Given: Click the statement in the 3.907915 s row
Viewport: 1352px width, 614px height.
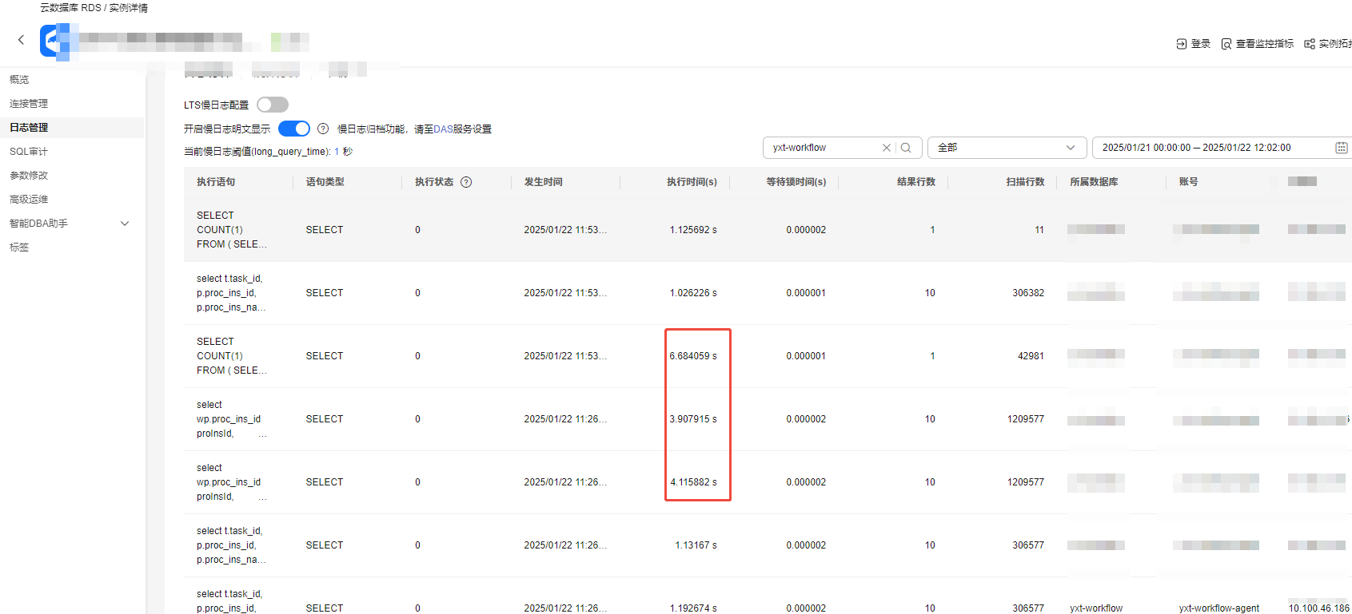Looking at the screenshot, I should coord(232,419).
